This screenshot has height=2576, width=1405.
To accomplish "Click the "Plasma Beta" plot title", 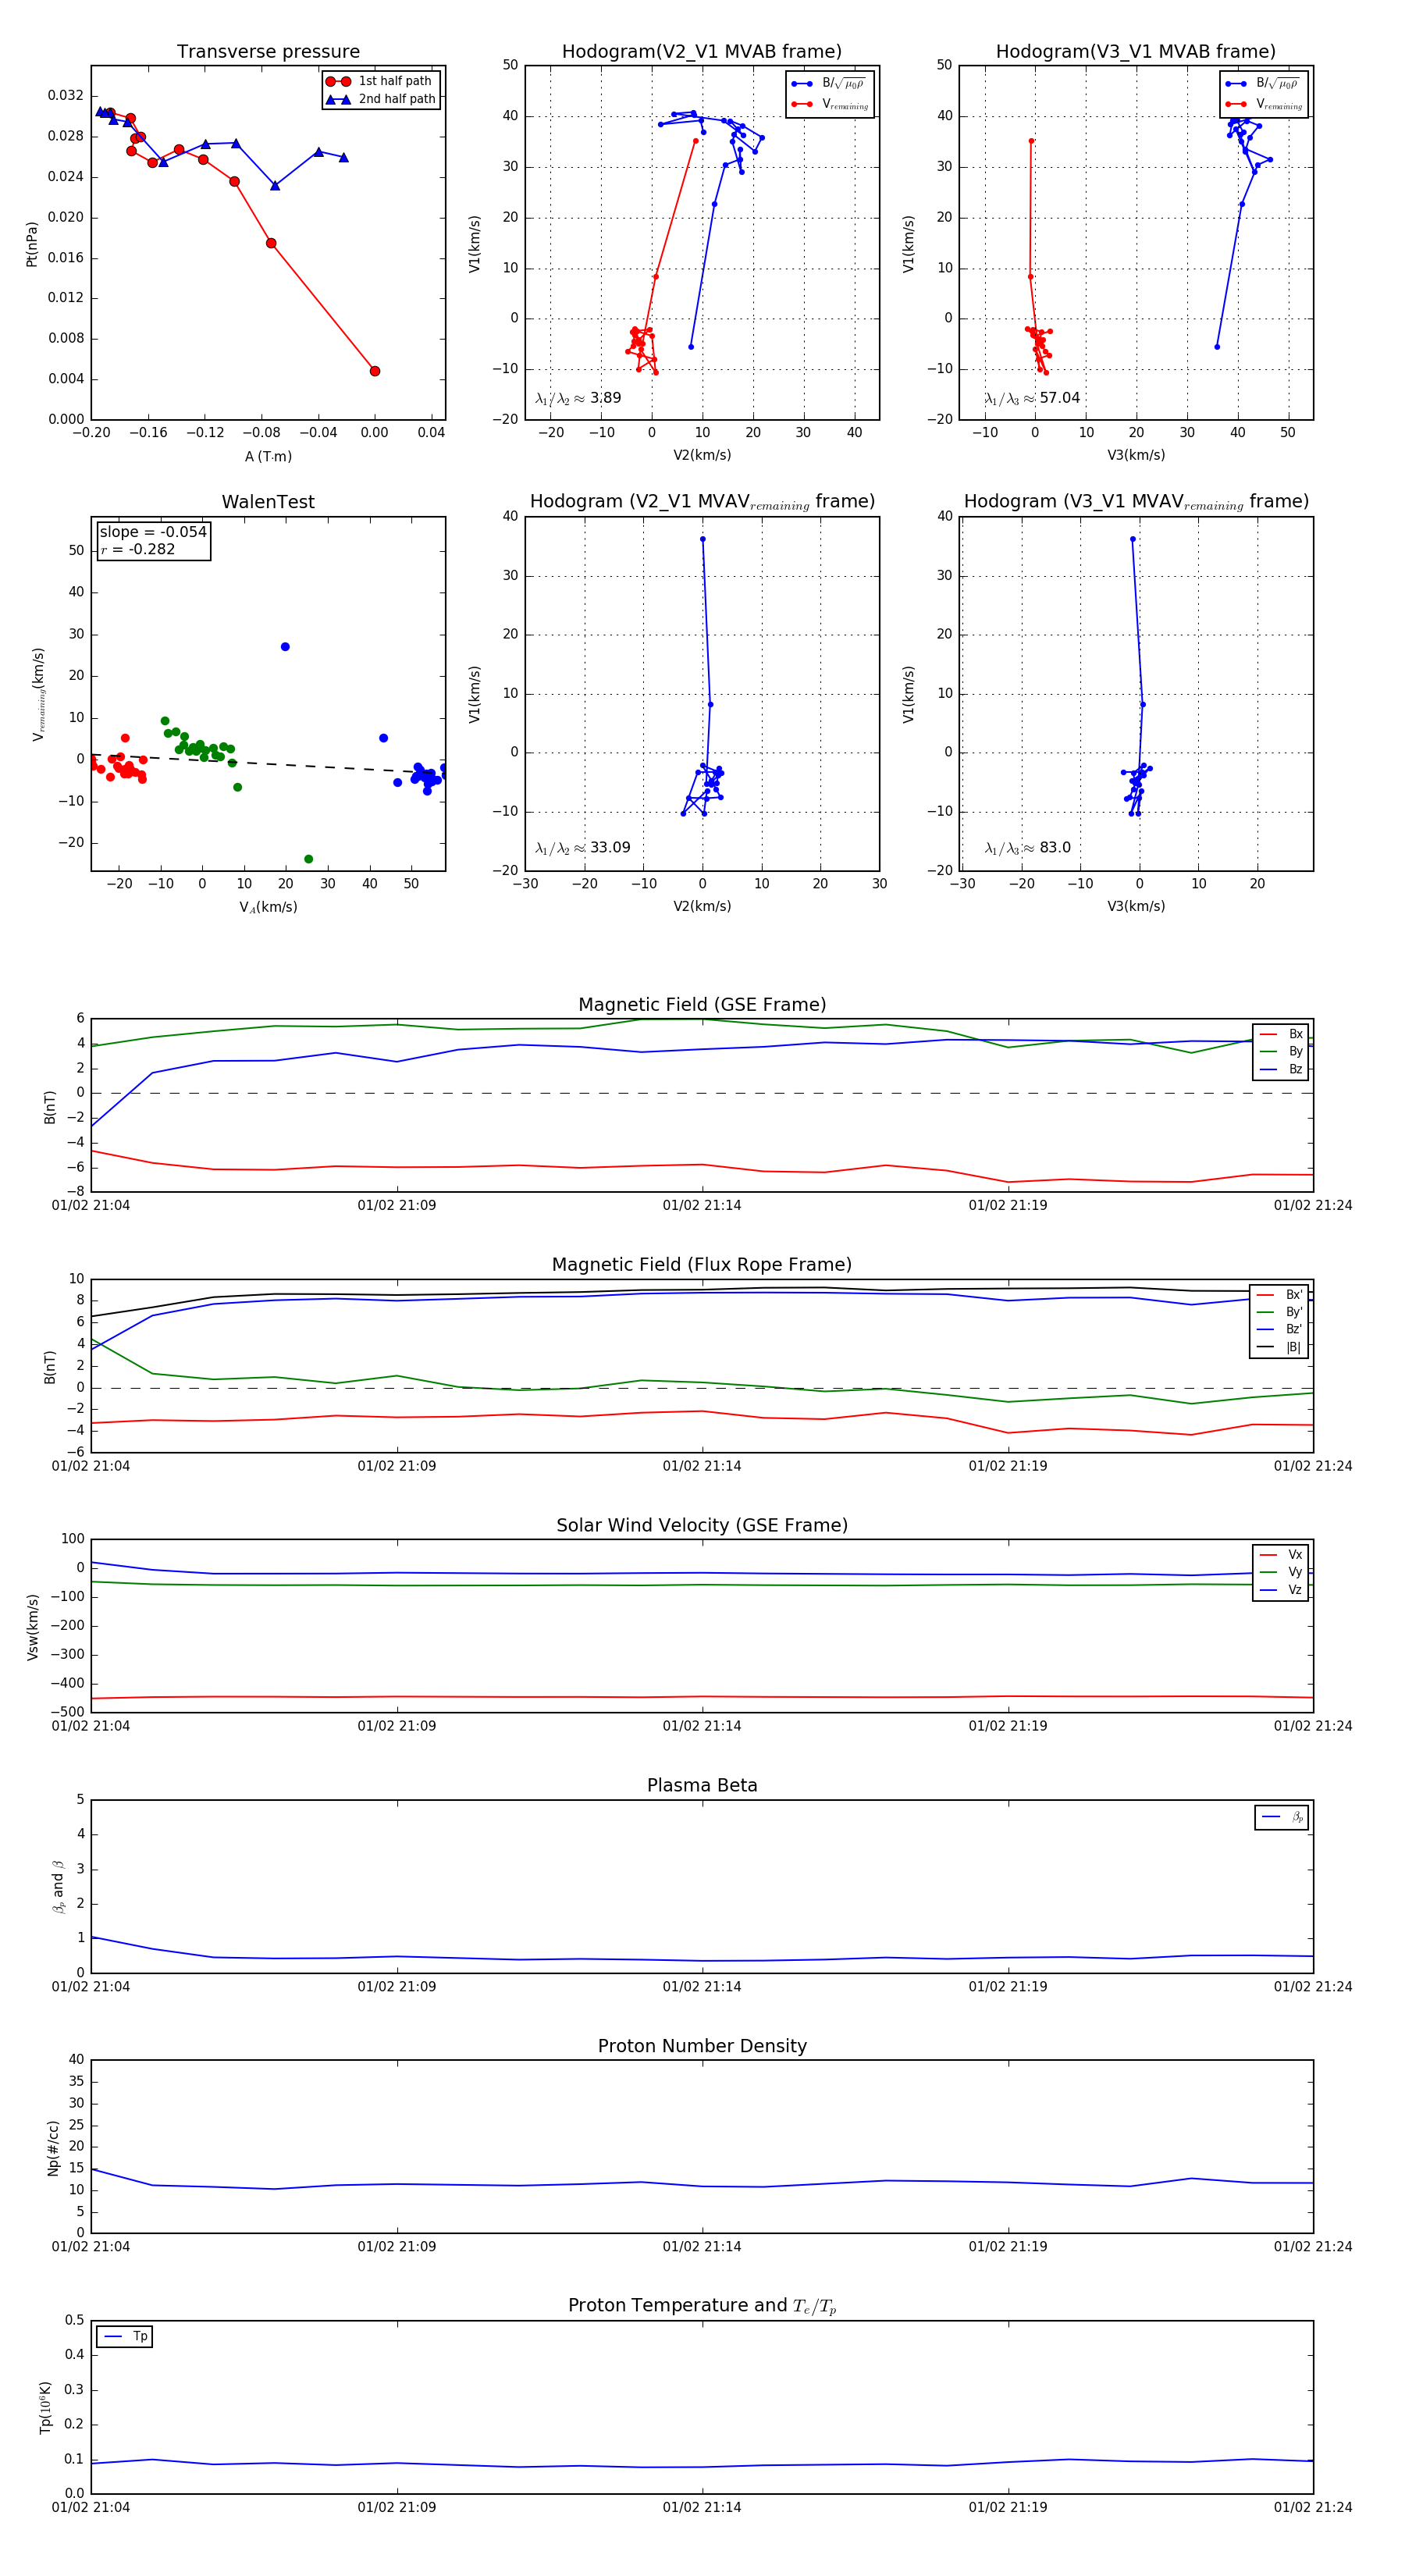I will click(702, 1786).
